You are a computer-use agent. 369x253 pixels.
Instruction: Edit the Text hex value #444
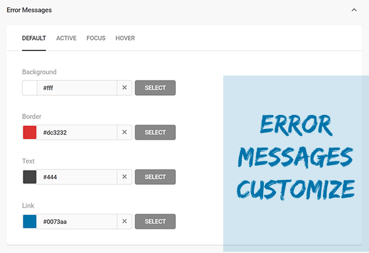77,177
